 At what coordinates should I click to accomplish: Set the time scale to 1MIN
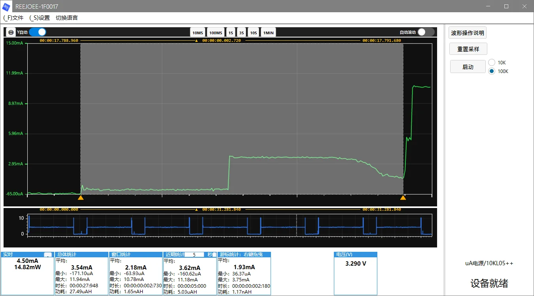tap(268, 33)
